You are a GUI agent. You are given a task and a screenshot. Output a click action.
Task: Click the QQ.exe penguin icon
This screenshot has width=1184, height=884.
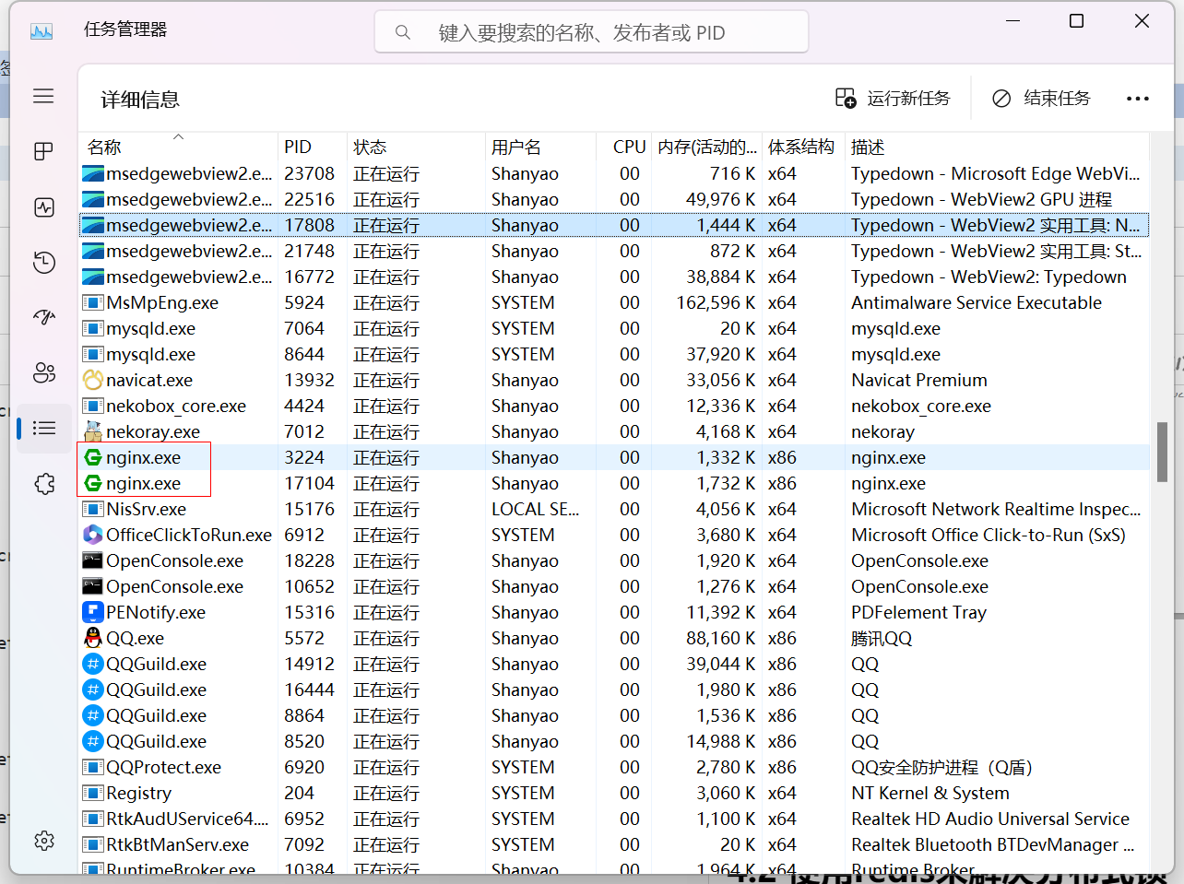pyautogui.click(x=92, y=638)
